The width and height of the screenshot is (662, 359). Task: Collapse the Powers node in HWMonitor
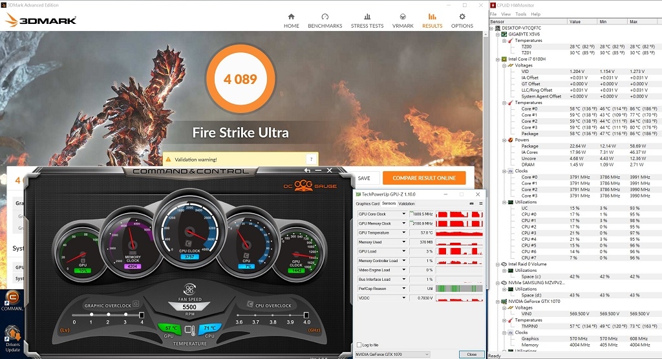[504, 139]
